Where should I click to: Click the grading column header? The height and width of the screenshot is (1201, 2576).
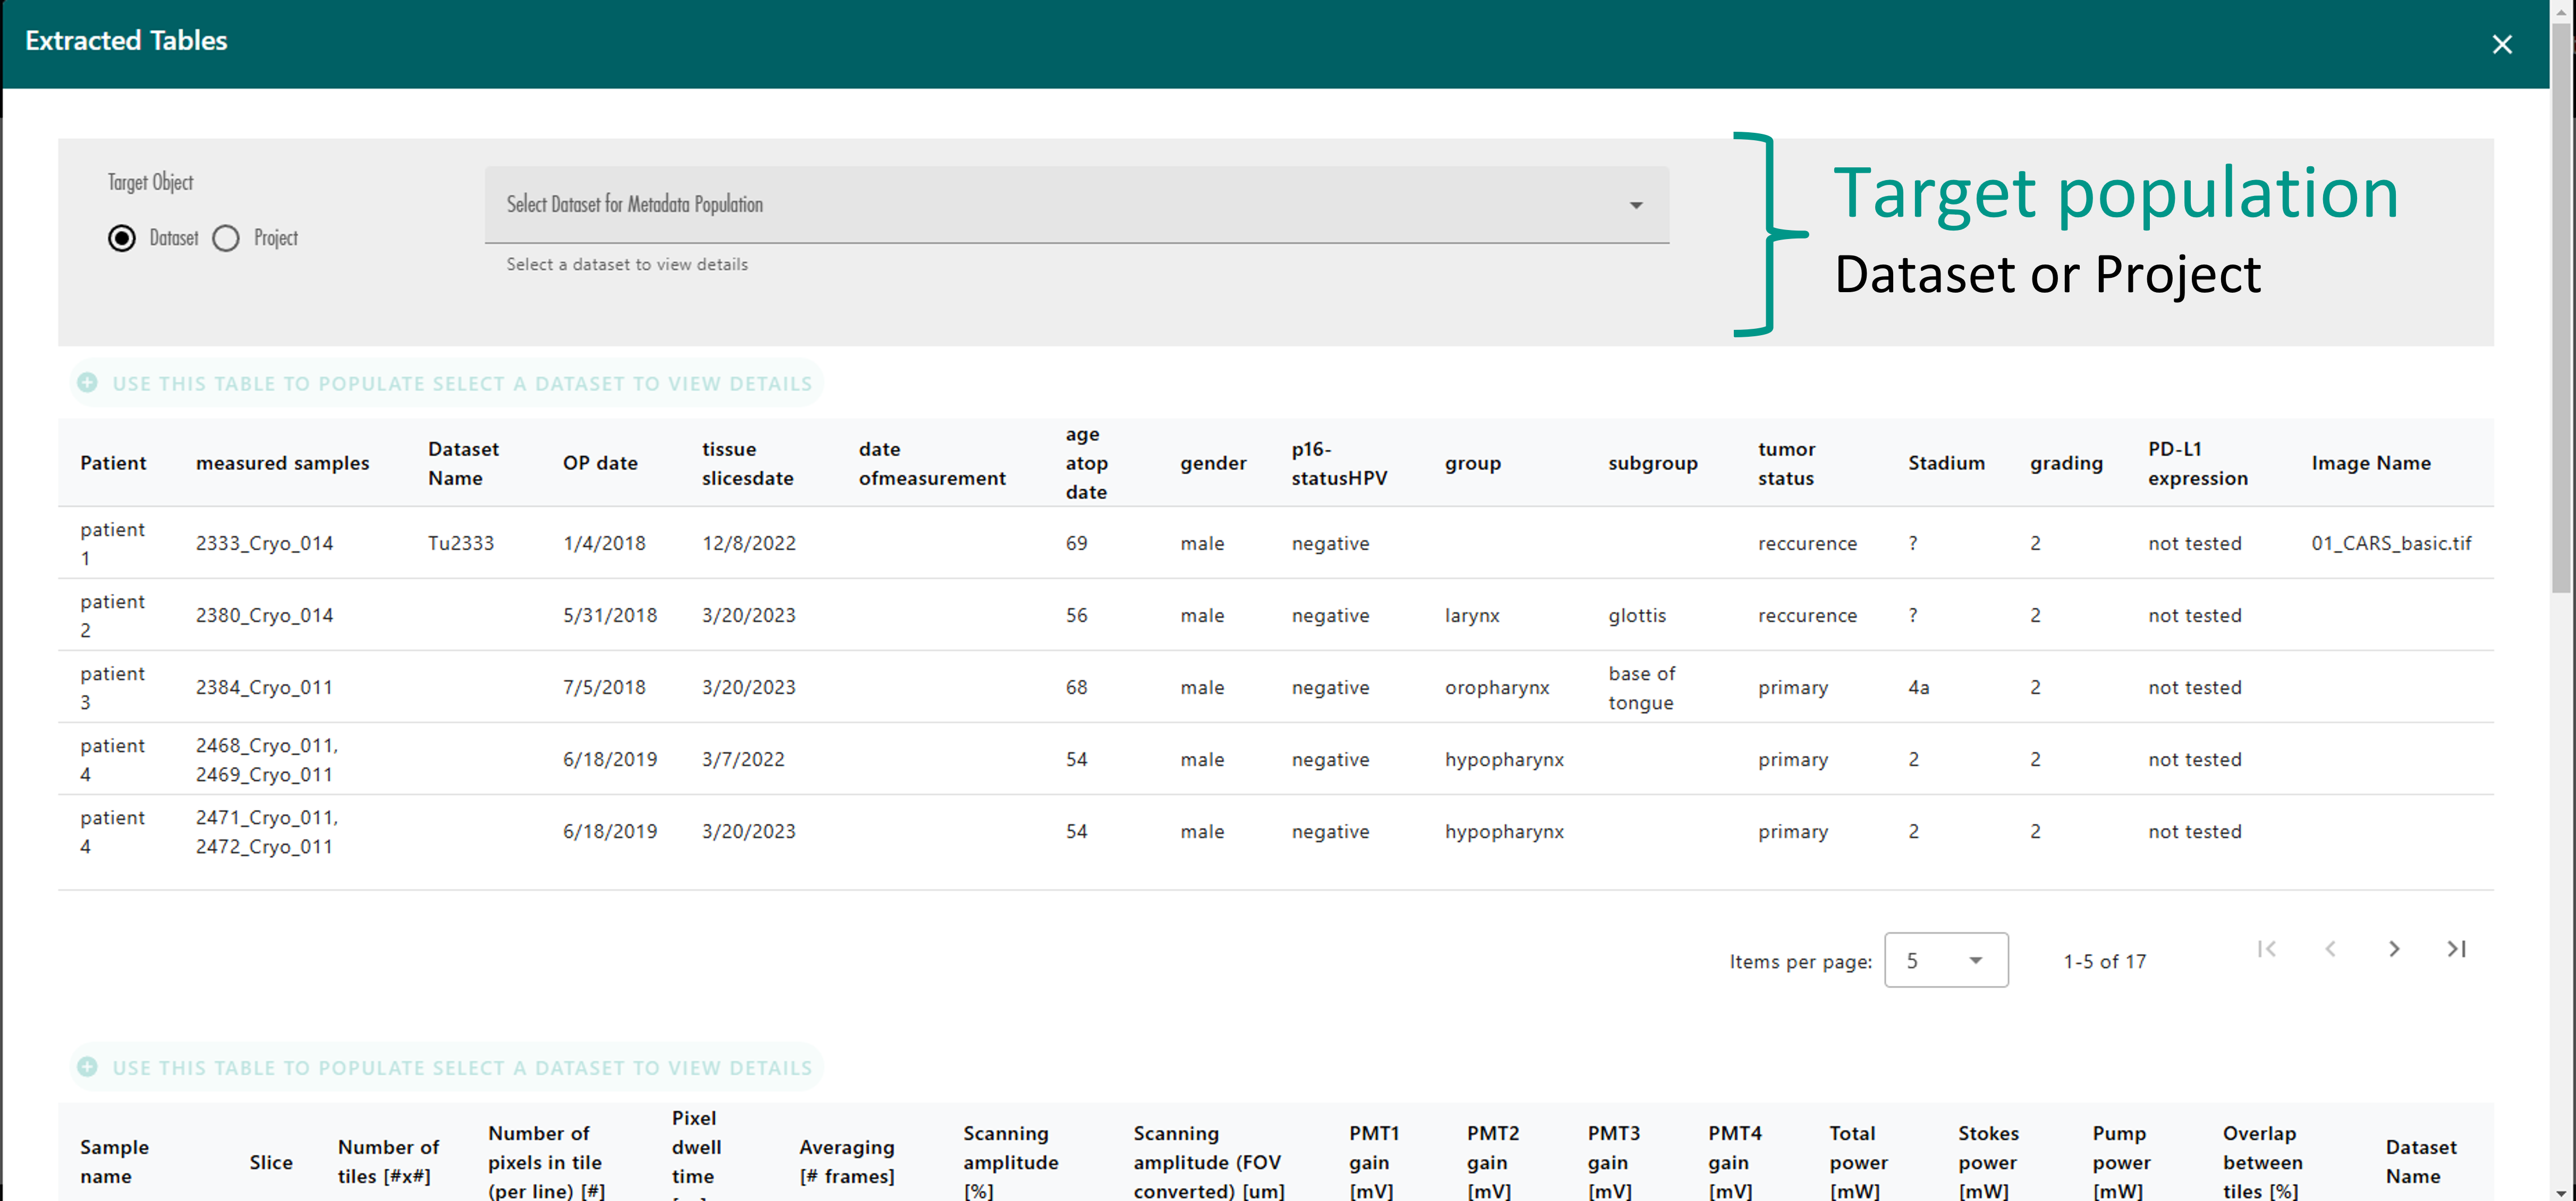tap(2066, 463)
